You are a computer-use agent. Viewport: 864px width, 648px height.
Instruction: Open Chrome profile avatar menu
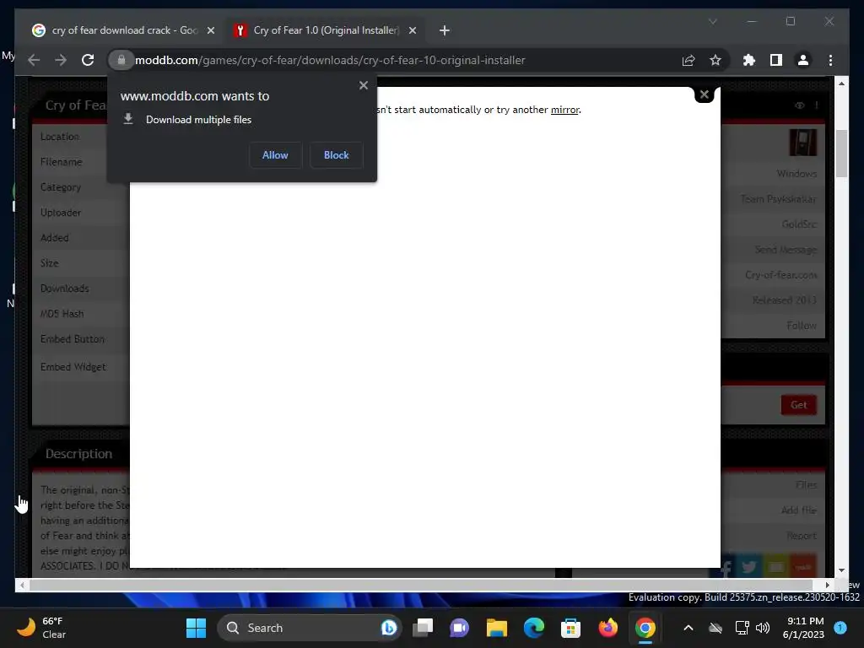click(x=803, y=60)
